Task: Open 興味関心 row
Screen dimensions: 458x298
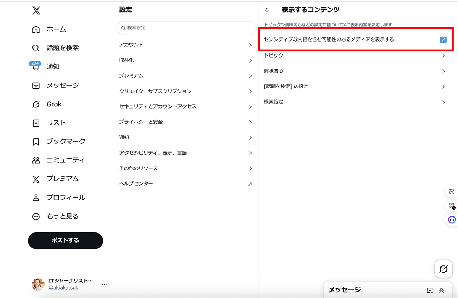Action: pos(355,71)
